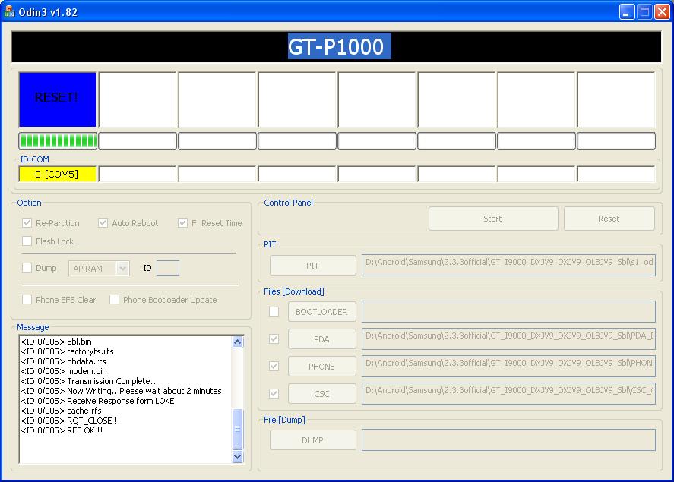Viewport: 674px width, 482px height.
Task: Click the 'RES OK !!' log line
Action: coord(62,430)
